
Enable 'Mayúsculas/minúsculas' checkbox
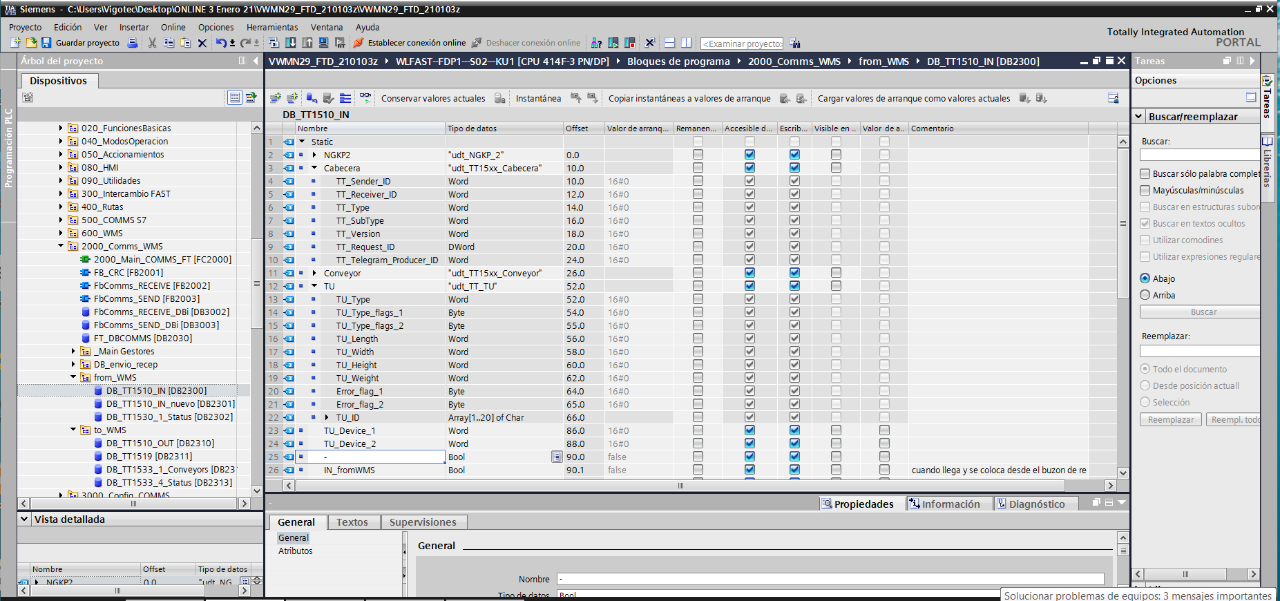pos(1145,191)
